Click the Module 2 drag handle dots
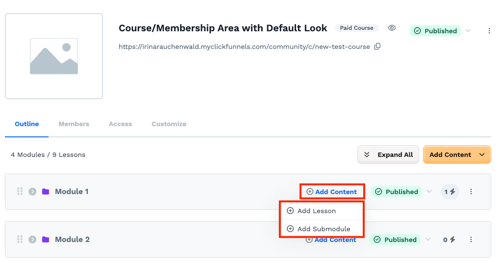 point(20,239)
